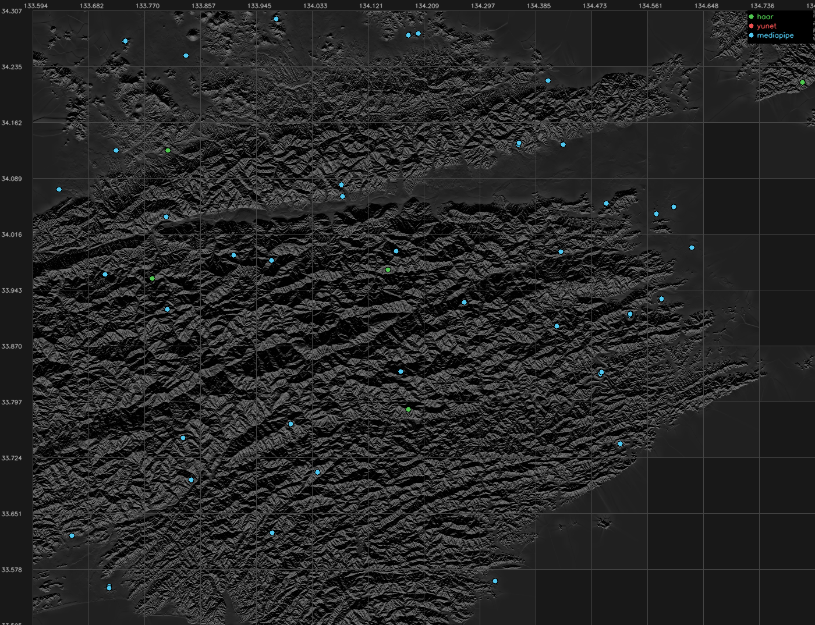Viewport: 815px width, 625px height.
Task: Click latitude label 33.797
Action: [x=12, y=402]
